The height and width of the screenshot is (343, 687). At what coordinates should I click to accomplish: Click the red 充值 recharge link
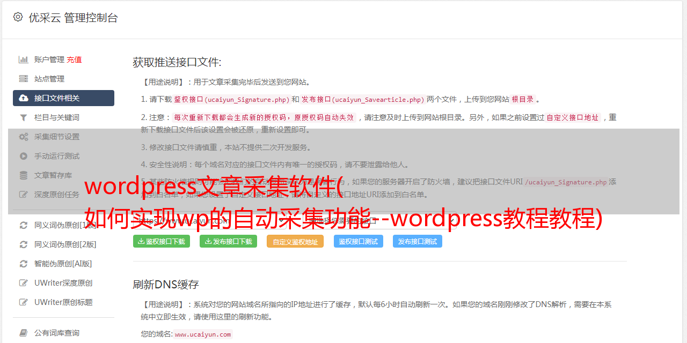[x=74, y=59]
